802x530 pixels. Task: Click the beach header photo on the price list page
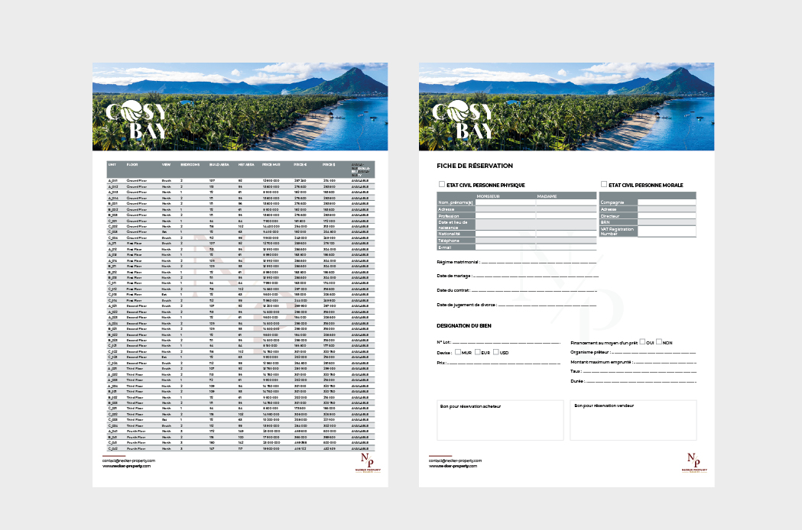point(240,106)
